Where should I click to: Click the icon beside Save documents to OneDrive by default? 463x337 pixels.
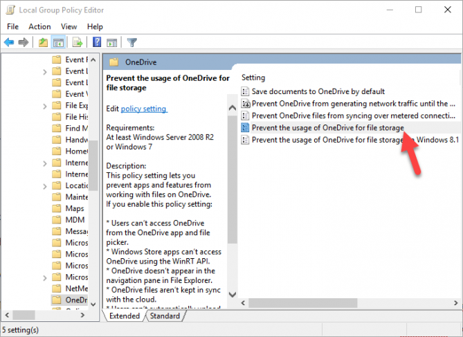pos(245,91)
